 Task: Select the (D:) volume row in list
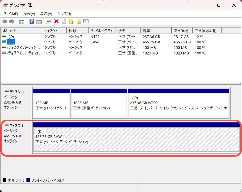click(11, 42)
